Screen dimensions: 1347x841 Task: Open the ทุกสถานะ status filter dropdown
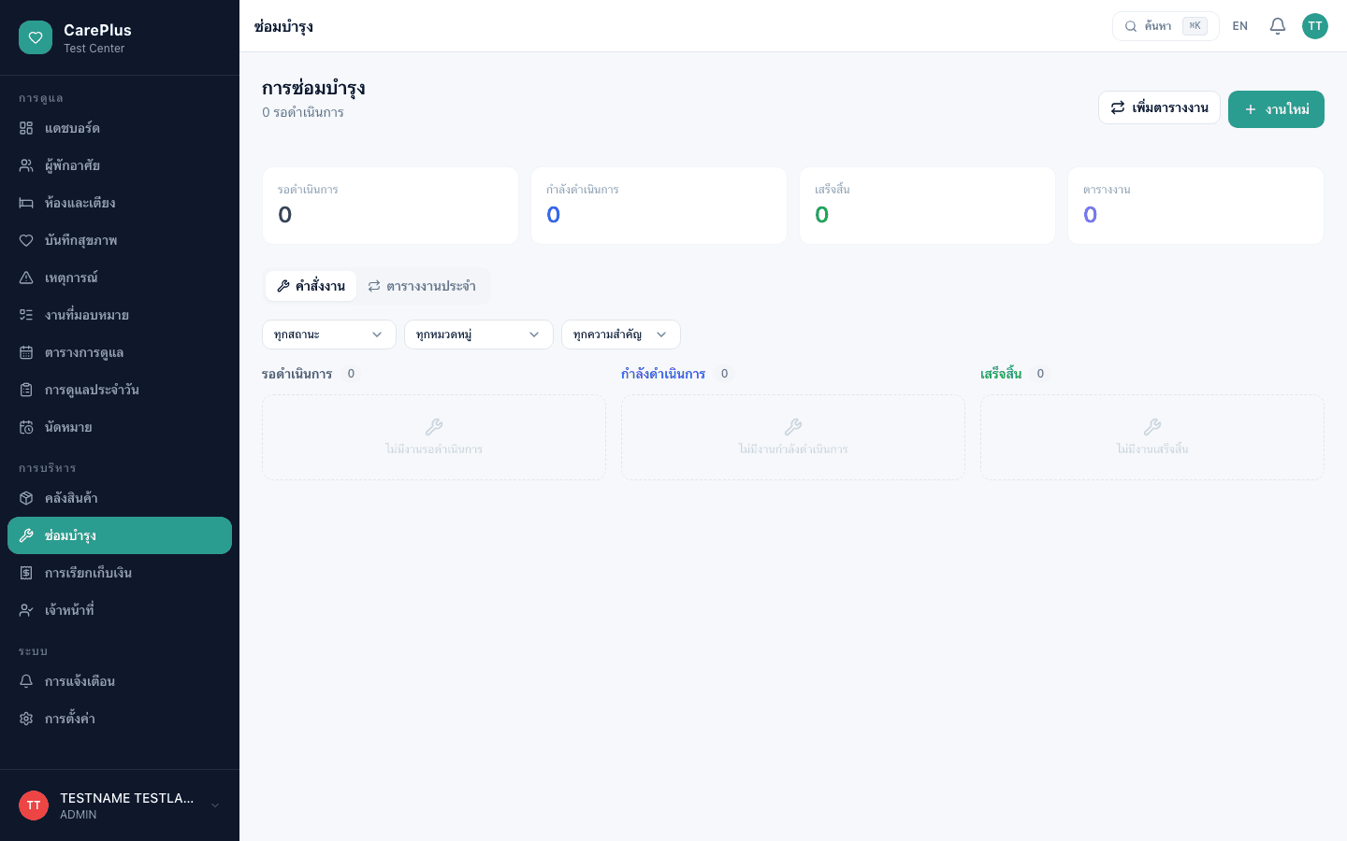pyautogui.click(x=329, y=335)
